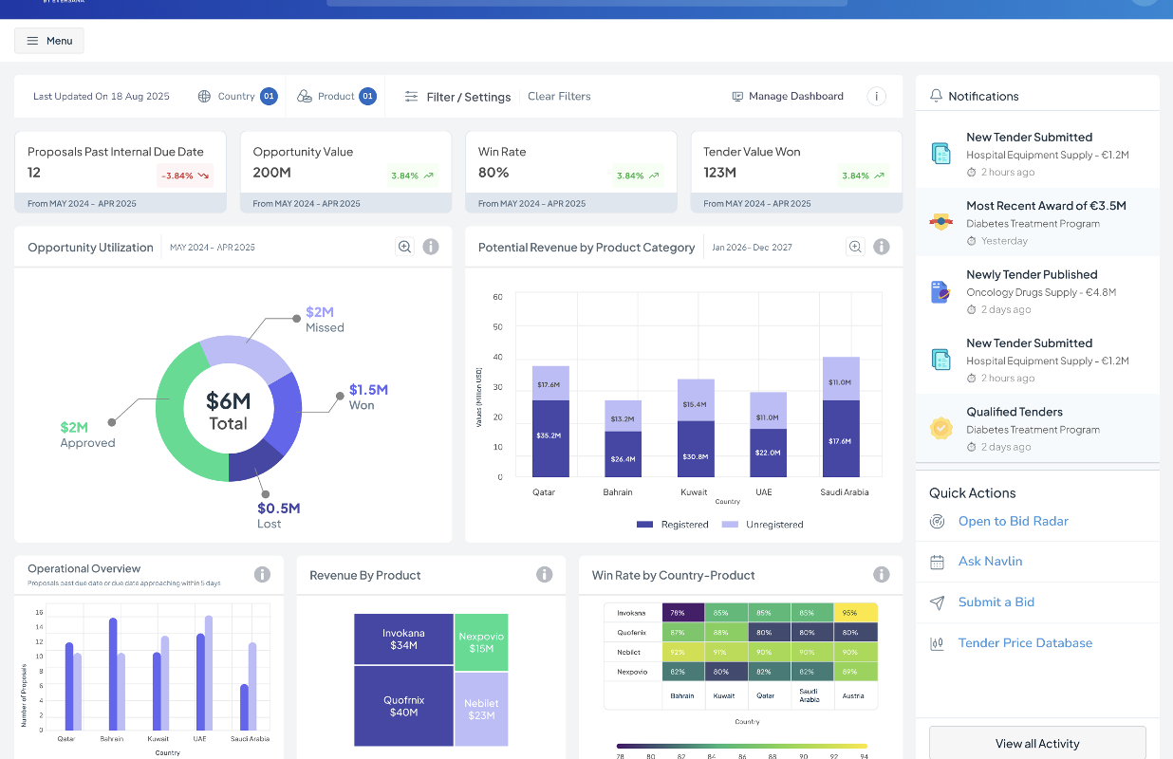The image size is (1173, 759).
Task: Clear Filters on the dashboard
Action: [559, 96]
